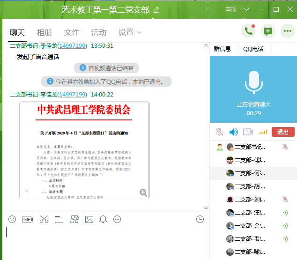This screenshot has width=297, height=260.
Task: Open the shared notice document image
Action: pyautogui.click(x=84, y=150)
